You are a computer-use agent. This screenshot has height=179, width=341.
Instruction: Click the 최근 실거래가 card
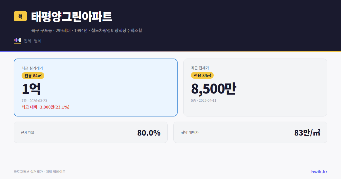95,87
